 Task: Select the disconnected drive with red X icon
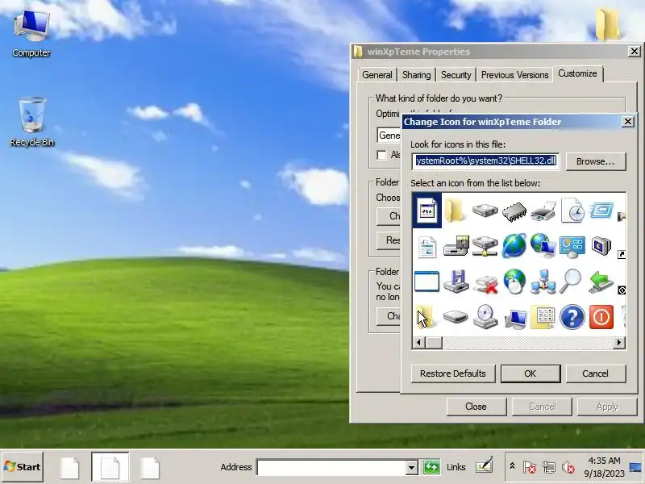[x=485, y=284]
